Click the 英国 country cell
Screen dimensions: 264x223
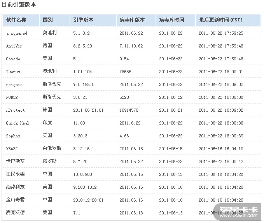47,135
